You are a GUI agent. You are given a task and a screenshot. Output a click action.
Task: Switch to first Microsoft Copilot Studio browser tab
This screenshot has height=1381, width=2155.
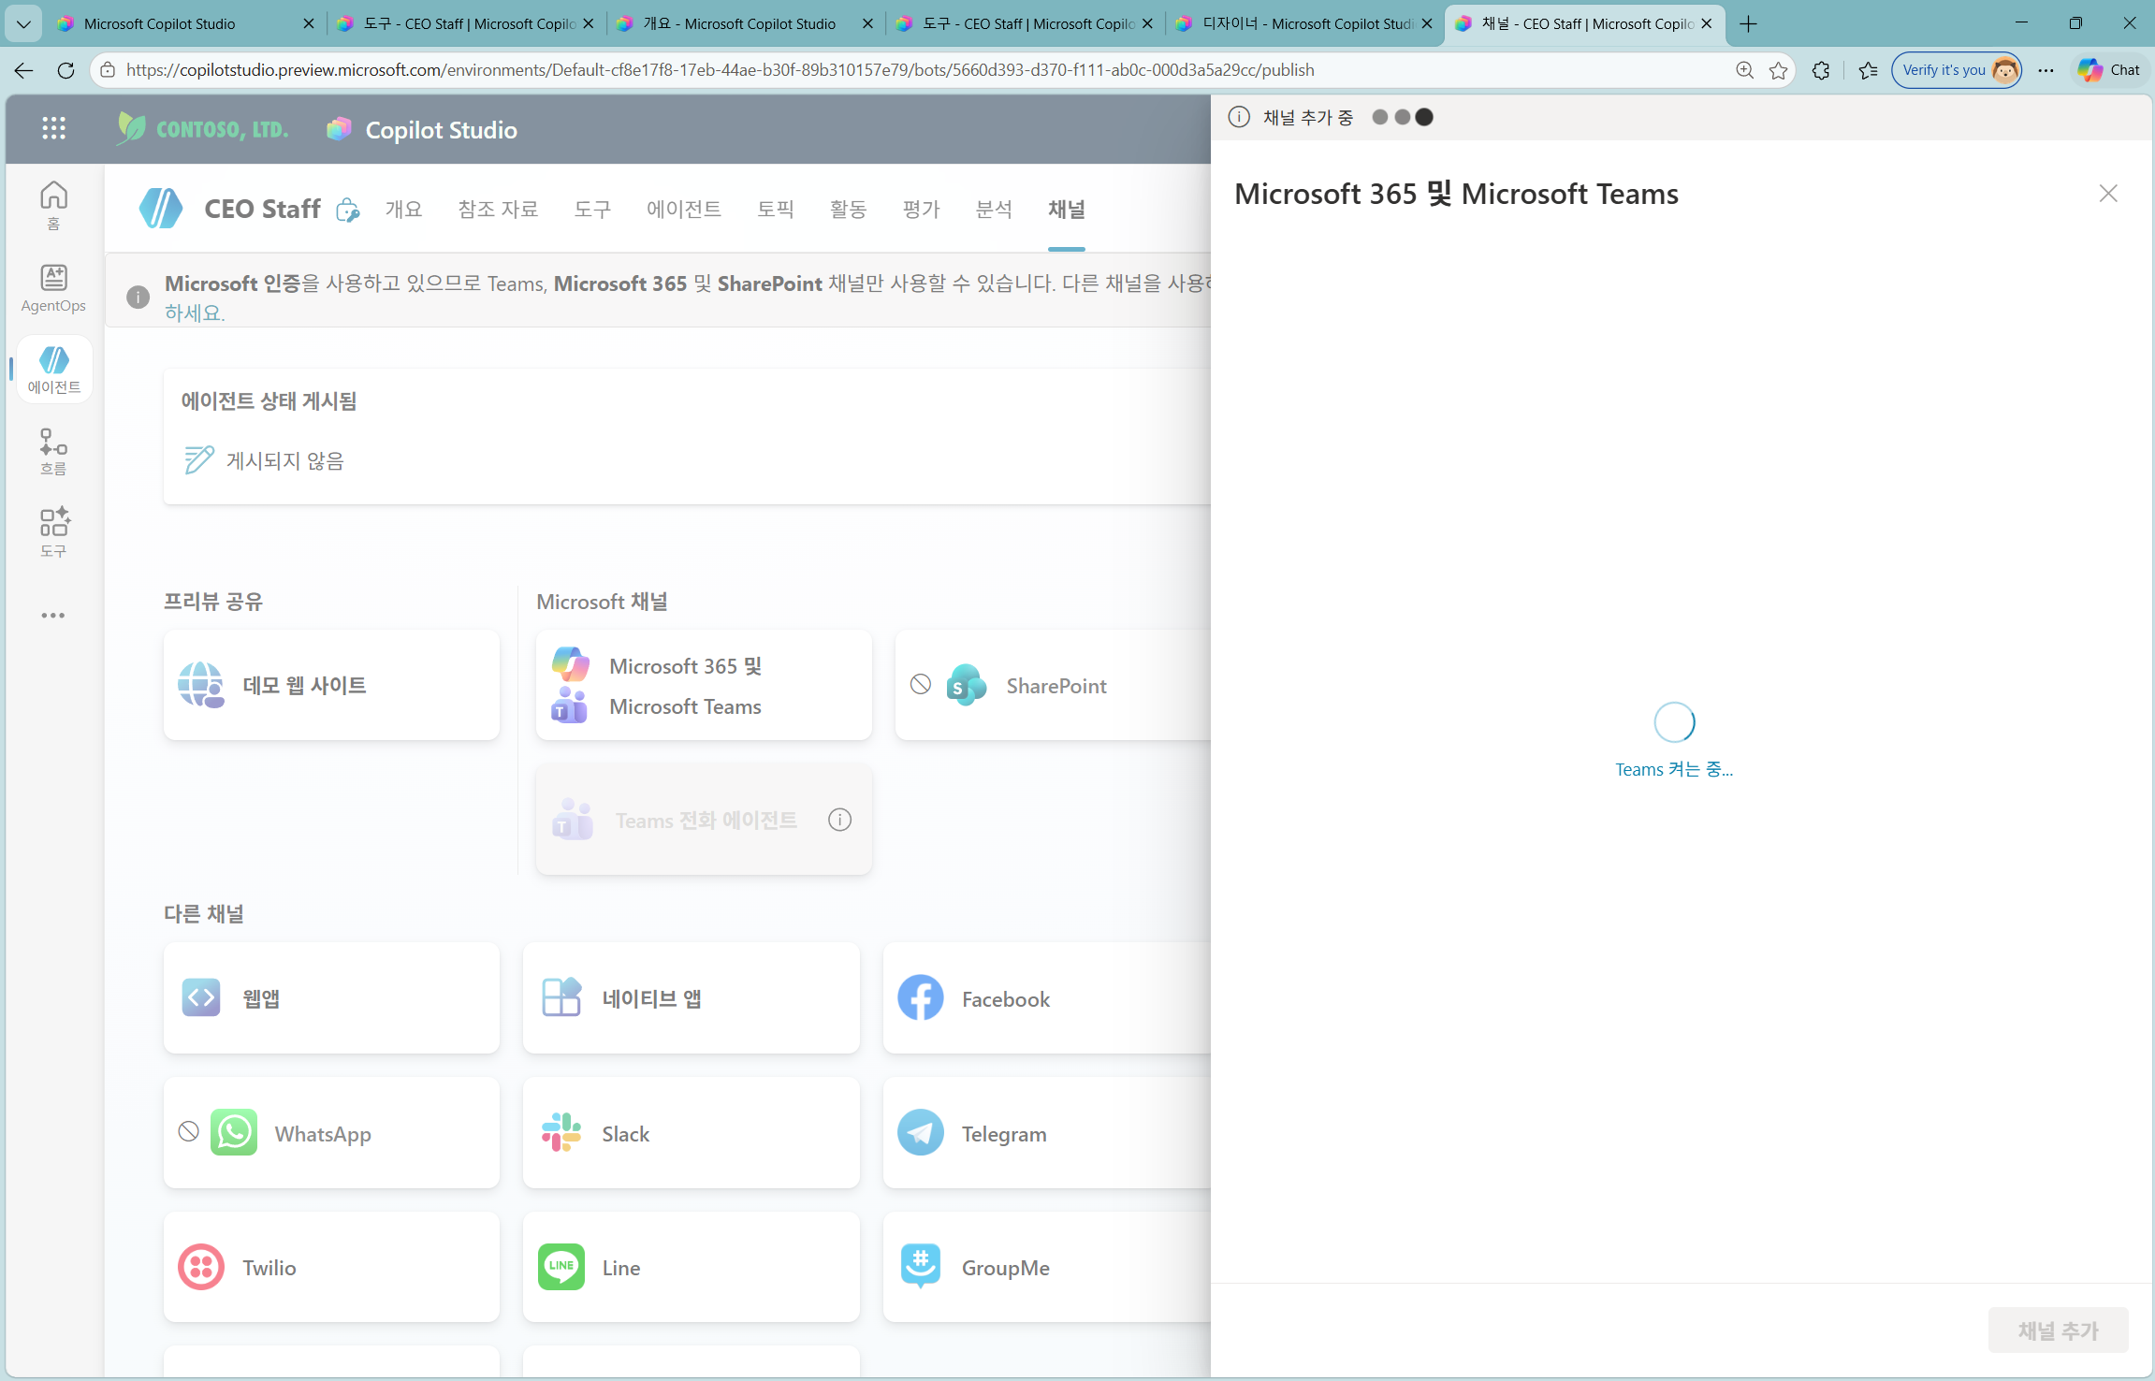click(x=185, y=24)
